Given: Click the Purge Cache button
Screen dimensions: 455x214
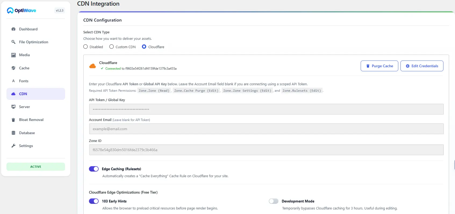Looking at the screenshot, I should tap(379, 66).
